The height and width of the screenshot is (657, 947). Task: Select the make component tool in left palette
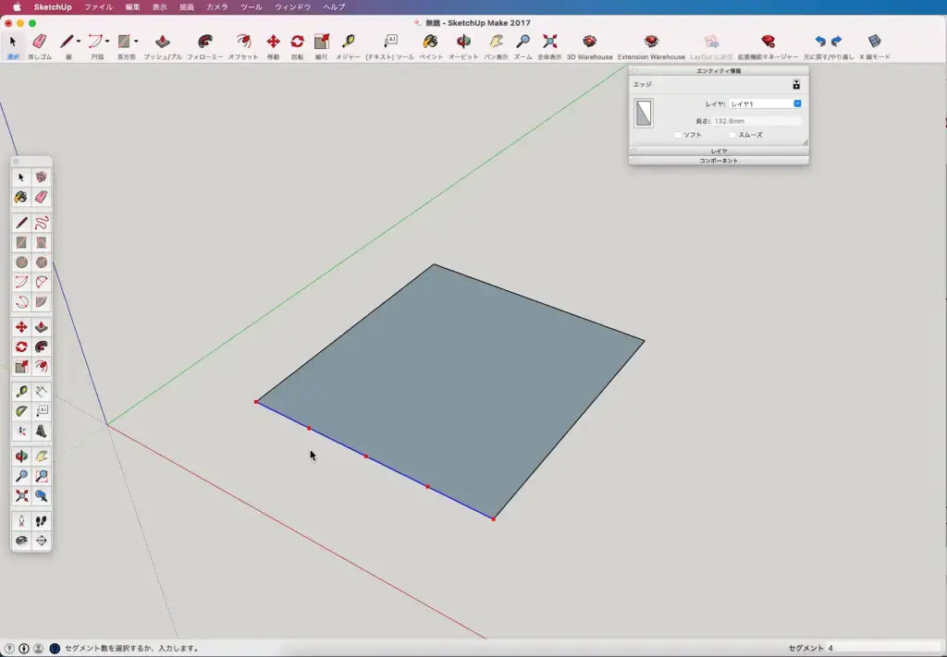tap(41, 177)
